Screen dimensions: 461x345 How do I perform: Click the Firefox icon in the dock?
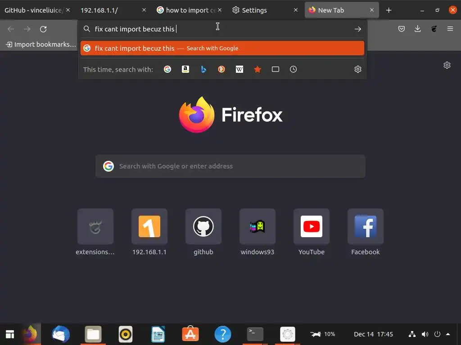(30, 334)
